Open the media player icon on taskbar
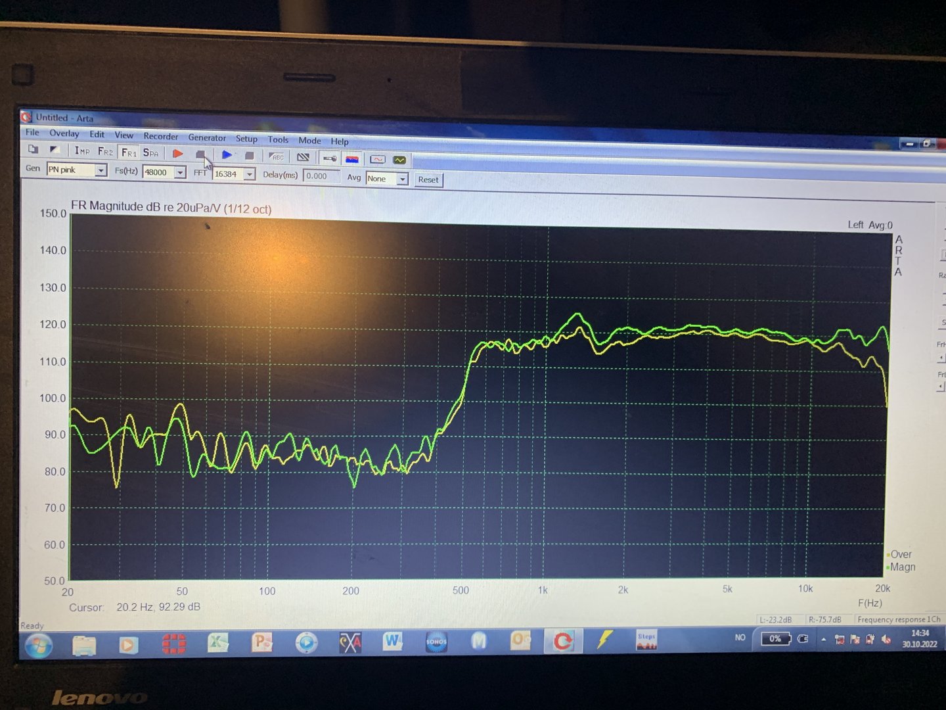Image resolution: width=946 pixels, height=710 pixels. (128, 645)
